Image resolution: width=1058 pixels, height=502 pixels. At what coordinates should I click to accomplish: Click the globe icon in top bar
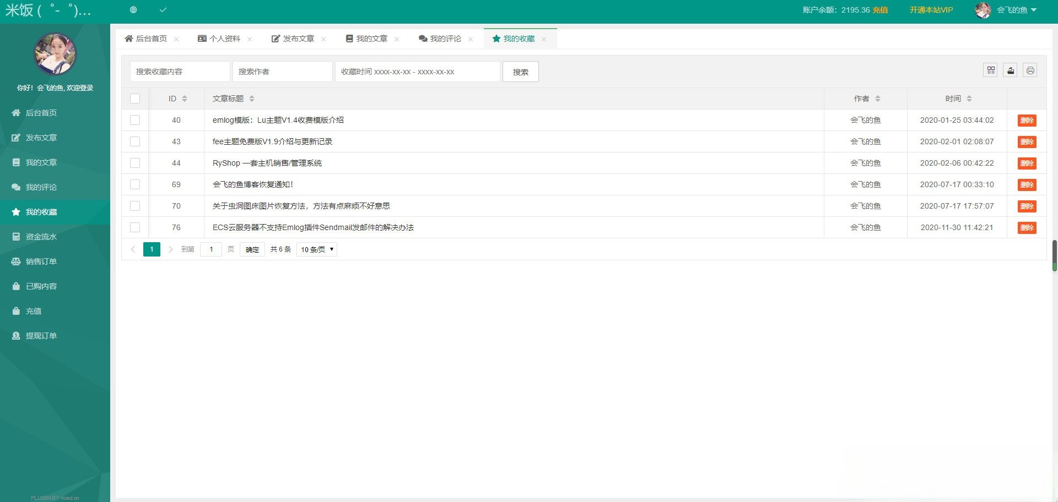132,9
